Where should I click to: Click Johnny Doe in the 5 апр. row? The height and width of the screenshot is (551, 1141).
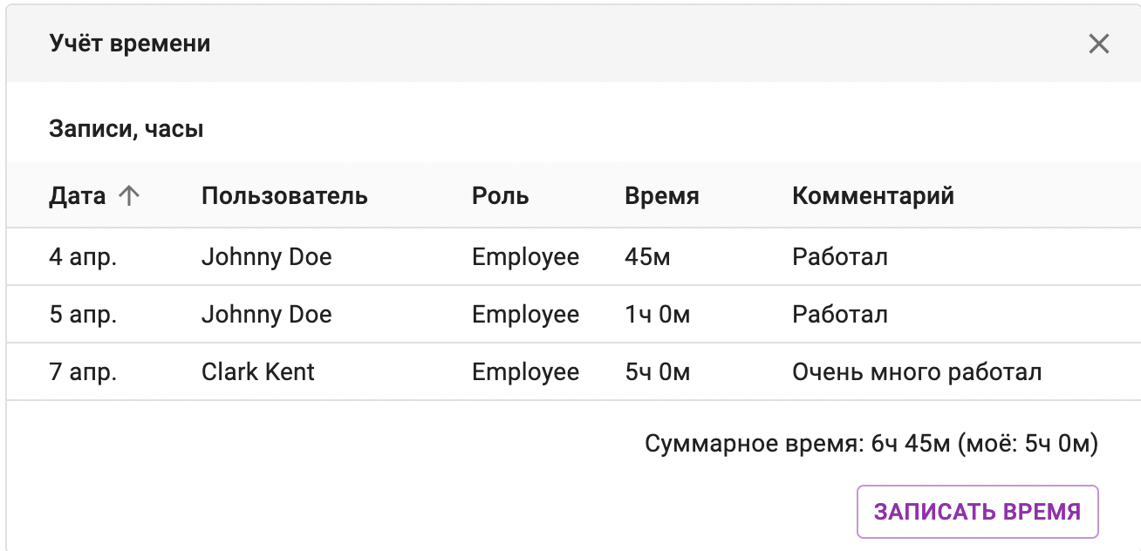point(267,314)
